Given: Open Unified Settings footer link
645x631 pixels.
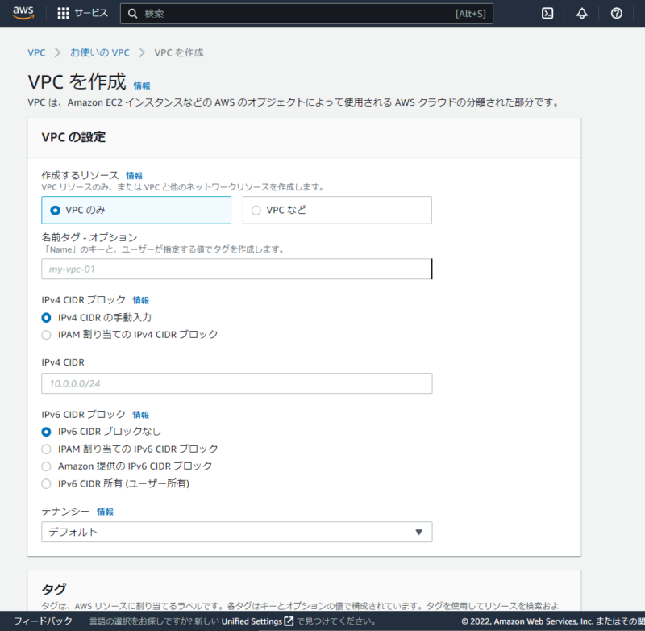Looking at the screenshot, I should tap(252, 621).
